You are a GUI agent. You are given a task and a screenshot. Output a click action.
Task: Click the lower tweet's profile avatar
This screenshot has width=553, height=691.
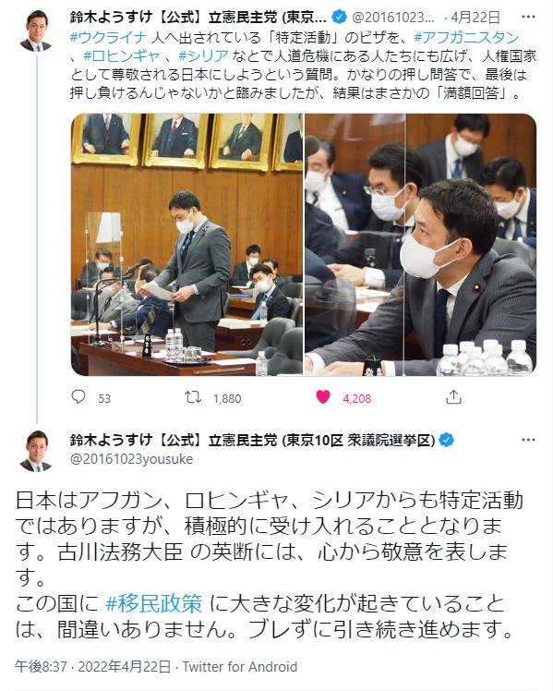click(36, 451)
